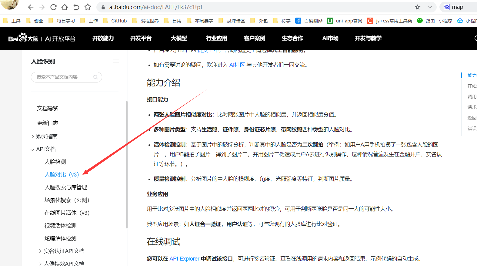Follow the API Explorer link
The width and height of the screenshot is (477, 266).
pyautogui.click(x=184, y=259)
